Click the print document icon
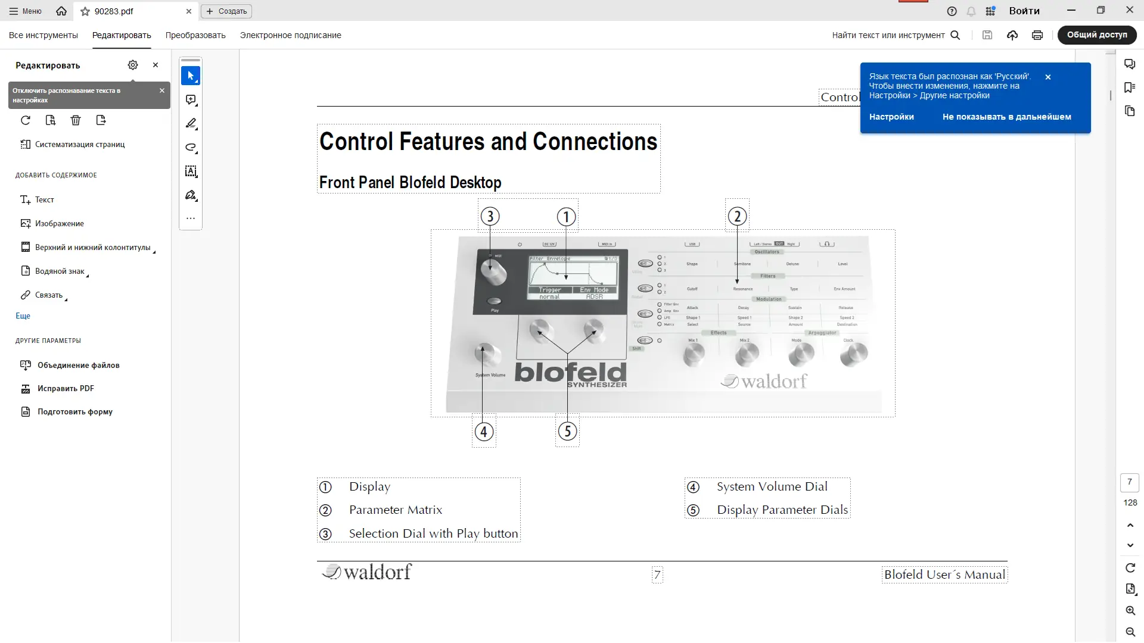 [x=1037, y=35]
